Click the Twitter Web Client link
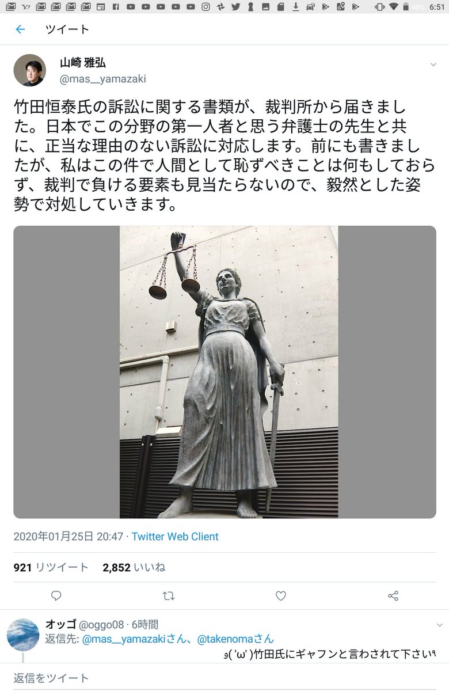The height and width of the screenshot is (691, 449). click(175, 537)
